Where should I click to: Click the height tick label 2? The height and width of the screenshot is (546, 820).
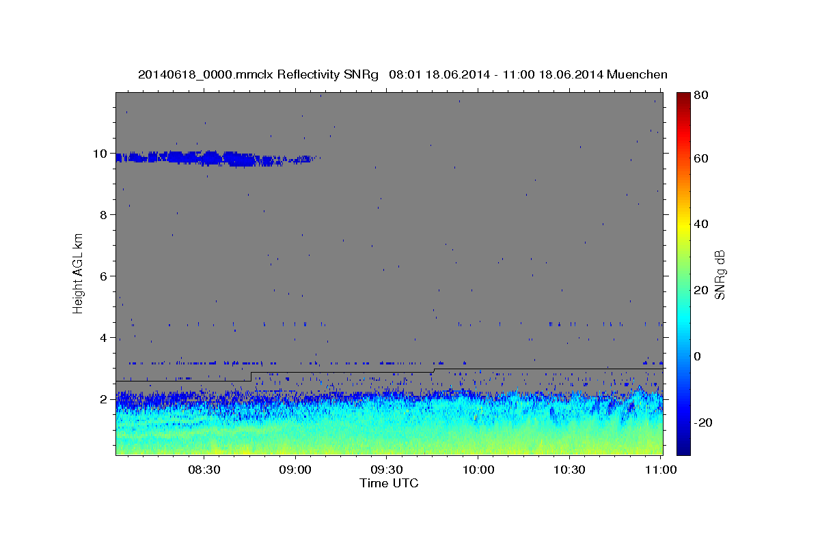102,399
